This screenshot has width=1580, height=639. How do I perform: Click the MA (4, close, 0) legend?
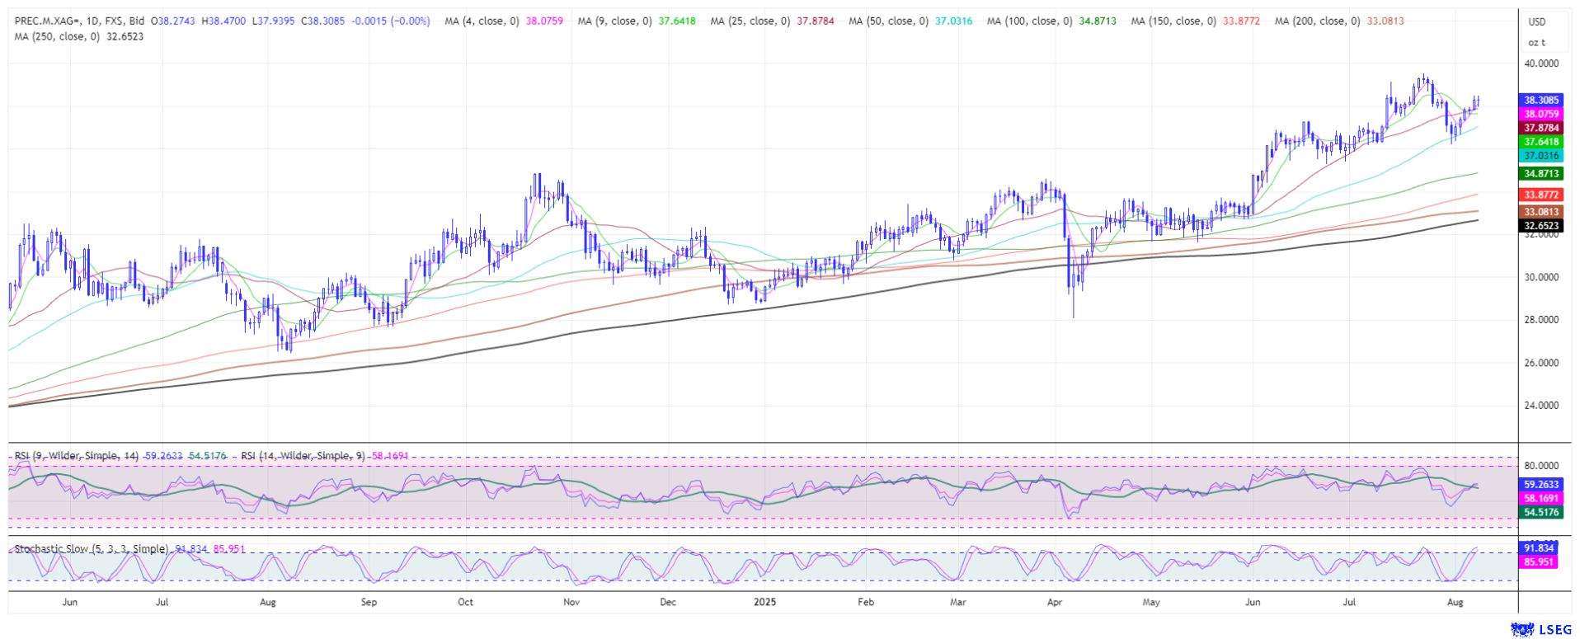pos(482,21)
